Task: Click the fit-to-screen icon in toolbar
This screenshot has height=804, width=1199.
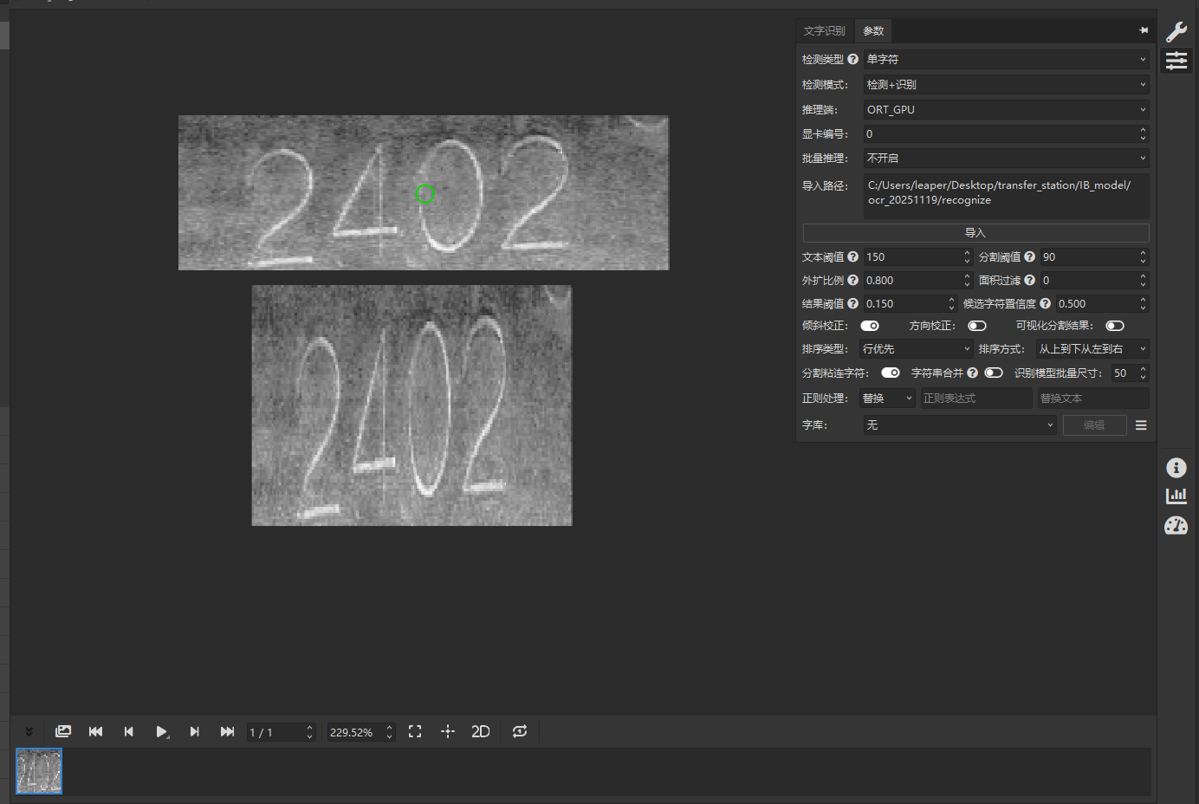Action: pyautogui.click(x=415, y=731)
